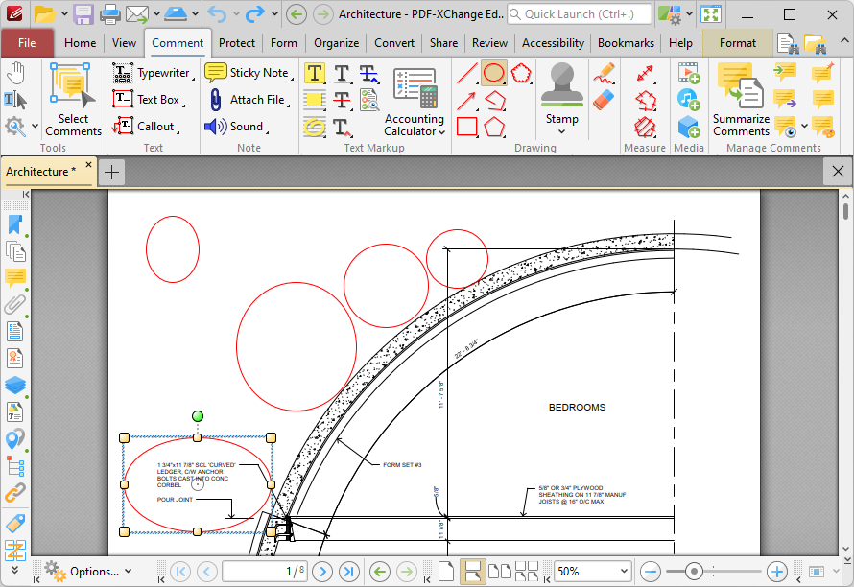Open the File menu
Viewport: 854px width, 587px height.
27,43
